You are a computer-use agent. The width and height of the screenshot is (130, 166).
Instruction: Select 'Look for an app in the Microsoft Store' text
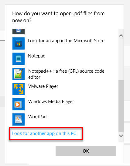coord(66,41)
